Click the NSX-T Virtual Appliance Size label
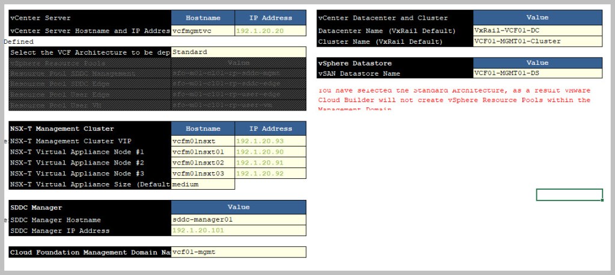The image size is (615, 275). [90, 184]
